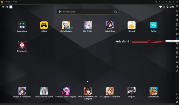Open the title bar account icon
Screen dimensions: 179x105
click(156, 2)
